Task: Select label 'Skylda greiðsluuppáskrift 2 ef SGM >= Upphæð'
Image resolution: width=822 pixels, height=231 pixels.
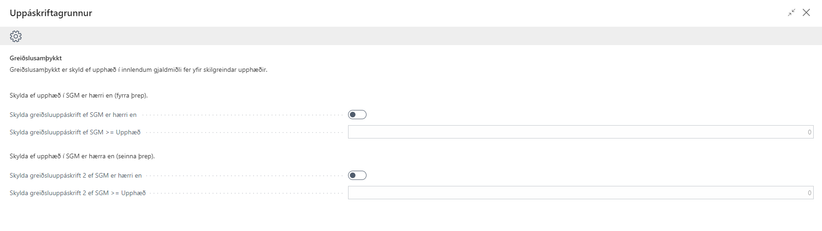Action: point(77,193)
